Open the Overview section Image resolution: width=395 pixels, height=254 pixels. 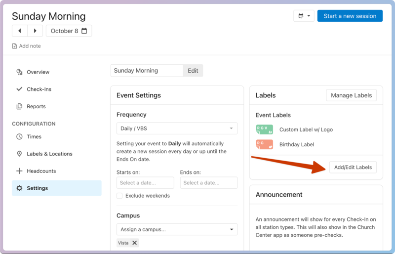point(38,72)
